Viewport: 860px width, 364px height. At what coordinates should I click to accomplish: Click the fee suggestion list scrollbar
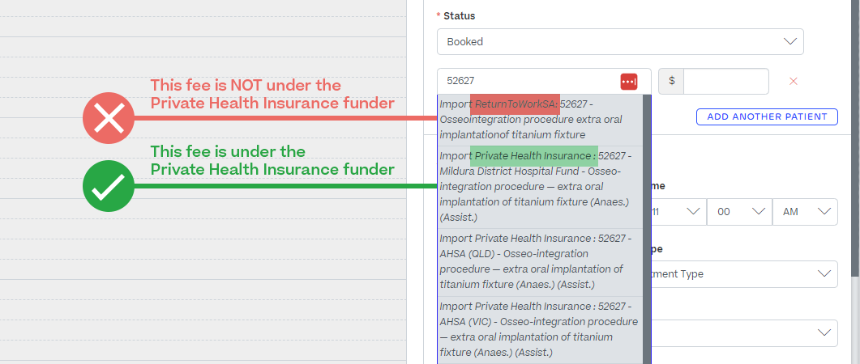pyautogui.click(x=647, y=226)
